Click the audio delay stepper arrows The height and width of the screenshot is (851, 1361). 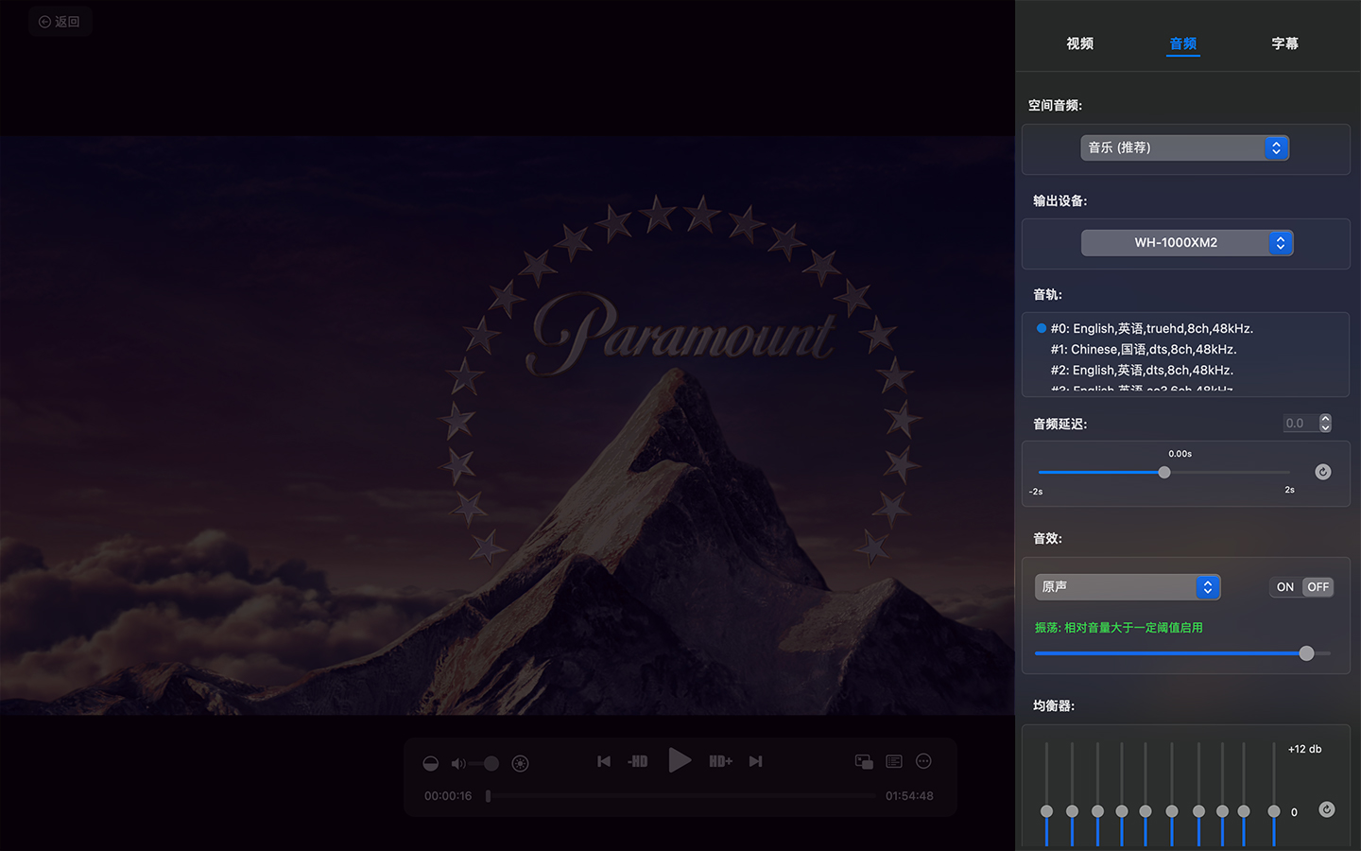click(1325, 424)
